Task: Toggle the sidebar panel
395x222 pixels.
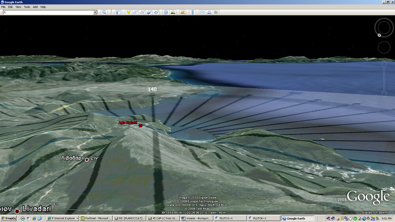Action: click(118, 12)
